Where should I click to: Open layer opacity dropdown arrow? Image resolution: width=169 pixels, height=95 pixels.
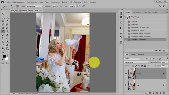click(x=167, y=62)
